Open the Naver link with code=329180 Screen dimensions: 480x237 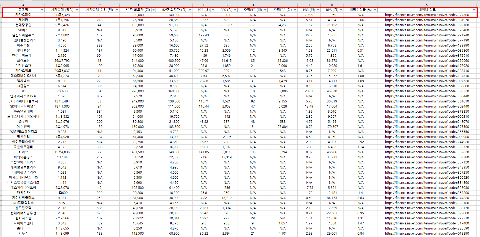[427, 25]
